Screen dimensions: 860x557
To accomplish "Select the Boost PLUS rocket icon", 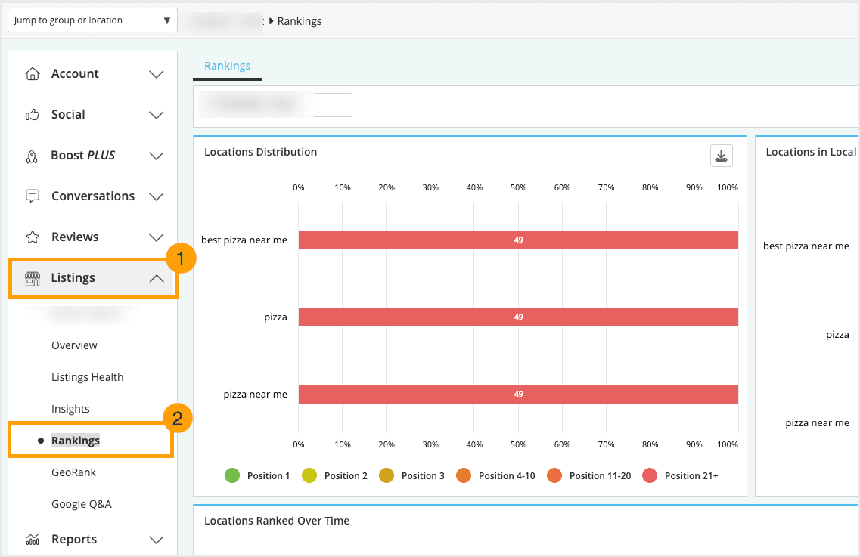I will (32, 155).
